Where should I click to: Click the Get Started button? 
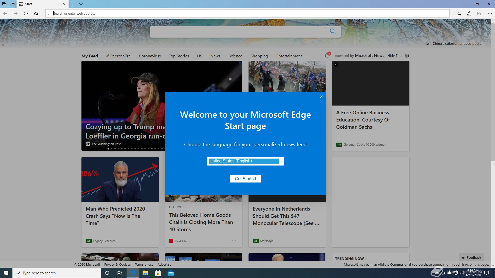pyautogui.click(x=245, y=179)
